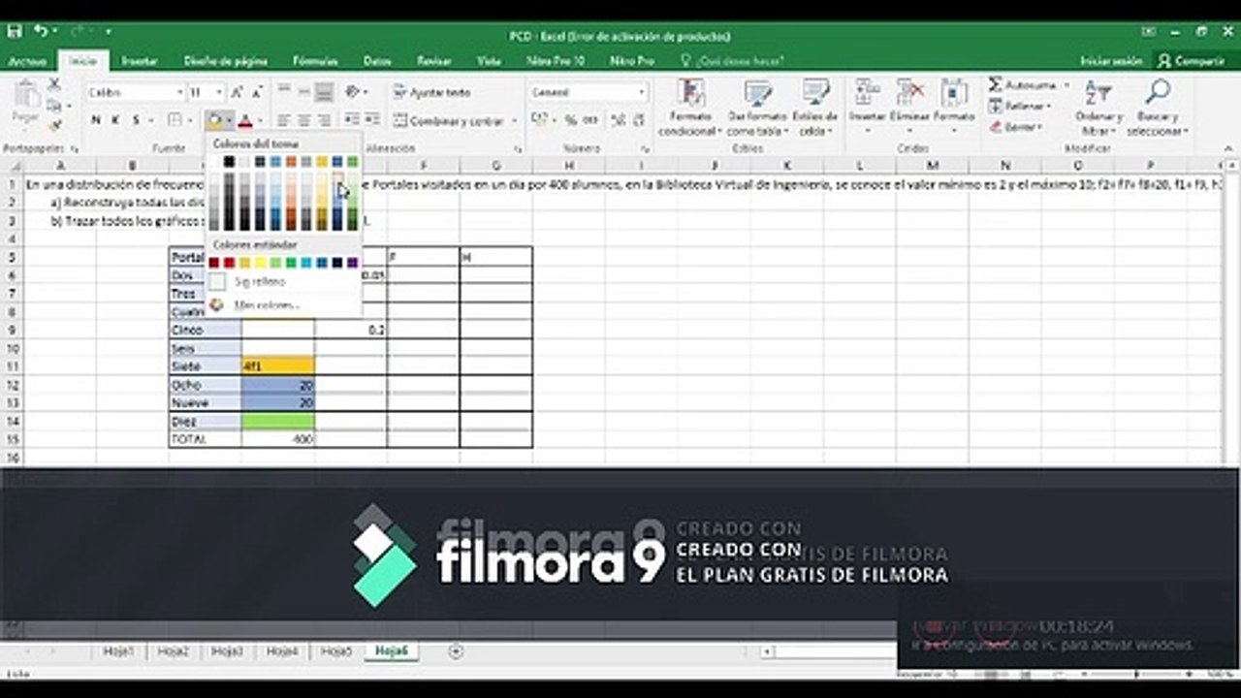Toggle Combinar y centrar
Image resolution: width=1241 pixels, height=698 pixels.
[450, 121]
